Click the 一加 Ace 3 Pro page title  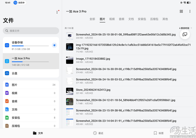[76, 11]
